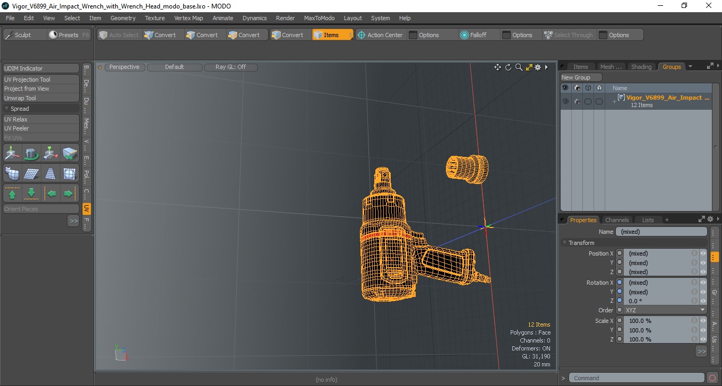Select the perspective trapezoid UV grid icon

[x=50, y=173]
